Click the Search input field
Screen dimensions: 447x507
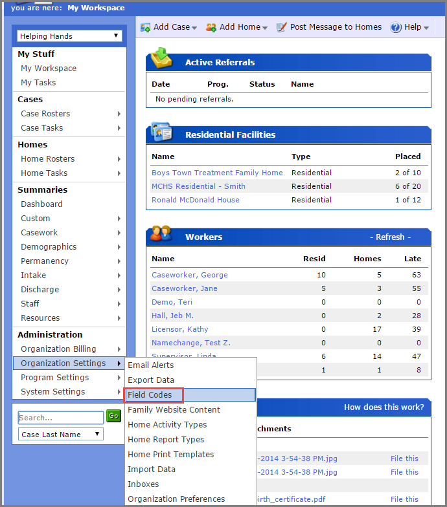pyautogui.click(x=61, y=418)
